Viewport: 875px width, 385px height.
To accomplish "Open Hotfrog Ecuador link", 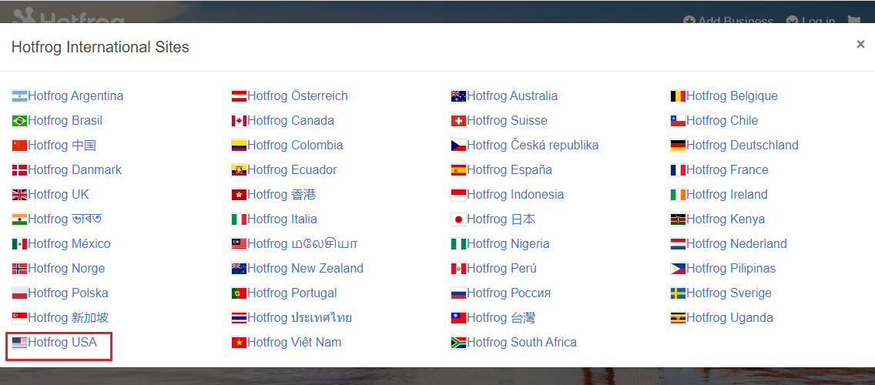I will pos(292,169).
